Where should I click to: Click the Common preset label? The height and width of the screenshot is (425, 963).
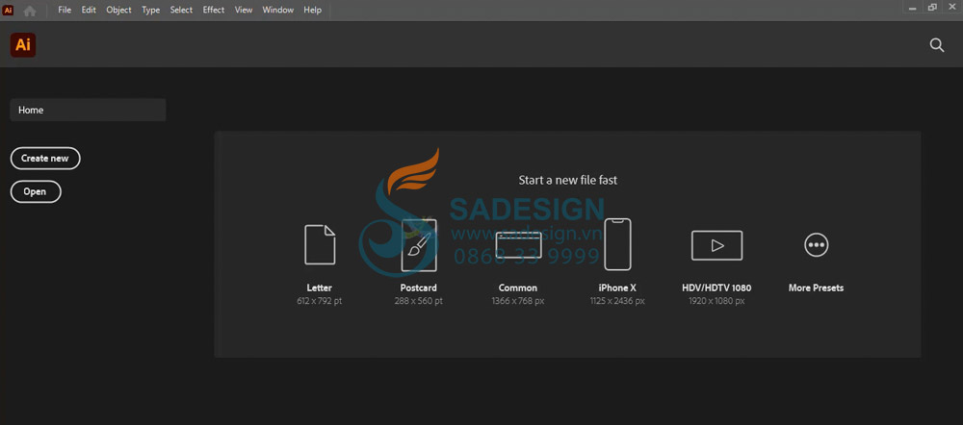click(518, 287)
